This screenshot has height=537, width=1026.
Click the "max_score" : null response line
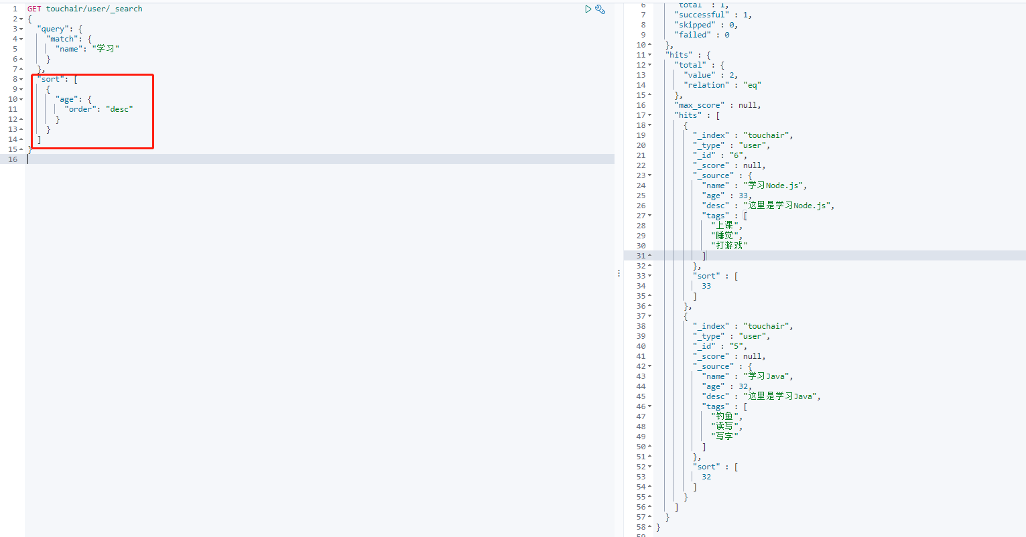pyautogui.click(x=718, y=105)
